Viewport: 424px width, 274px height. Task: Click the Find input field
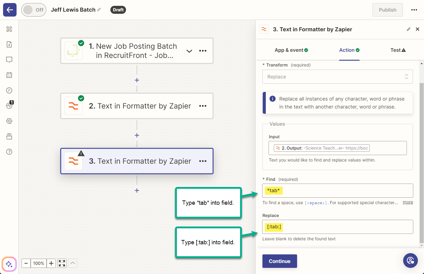tap(338, 191)
